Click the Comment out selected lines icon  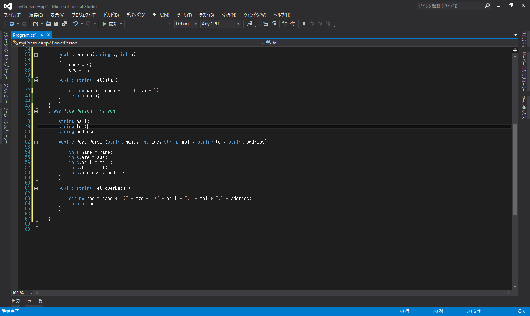(x=285, y=24)
